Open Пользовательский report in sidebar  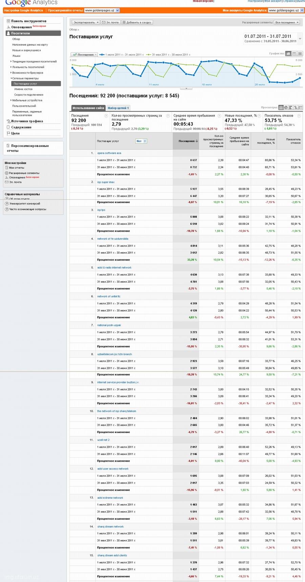24,106
